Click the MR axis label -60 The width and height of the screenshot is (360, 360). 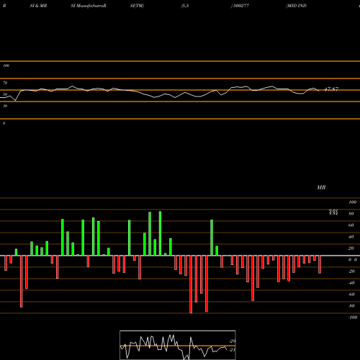(351, 294)
